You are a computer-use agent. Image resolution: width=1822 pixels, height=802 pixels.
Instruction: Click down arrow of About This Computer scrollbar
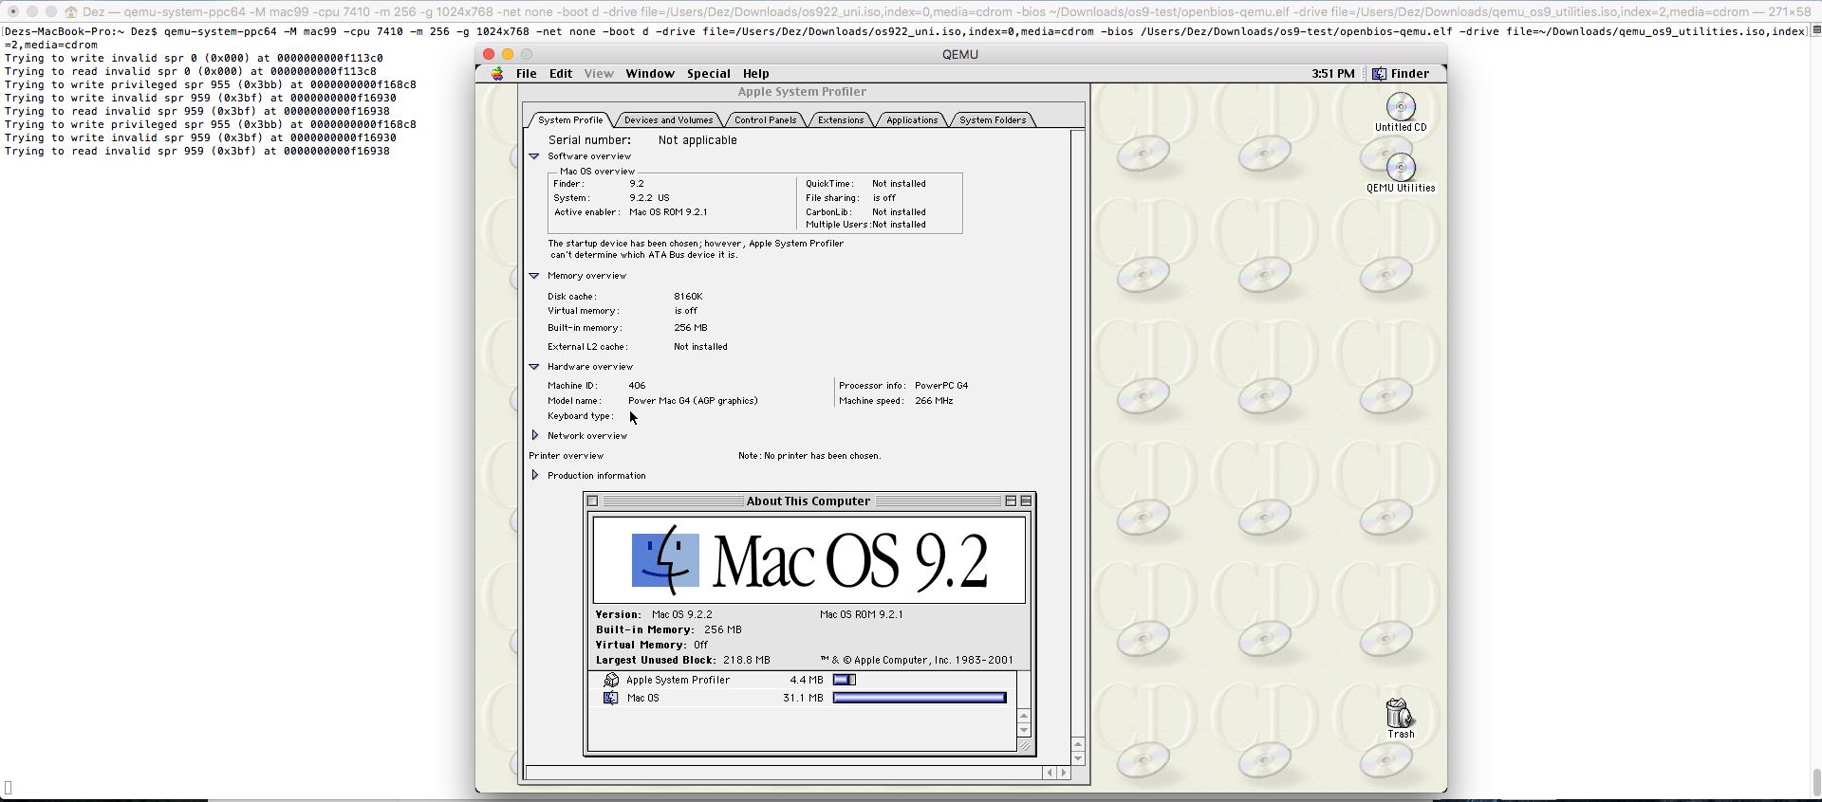[1024, 730]
